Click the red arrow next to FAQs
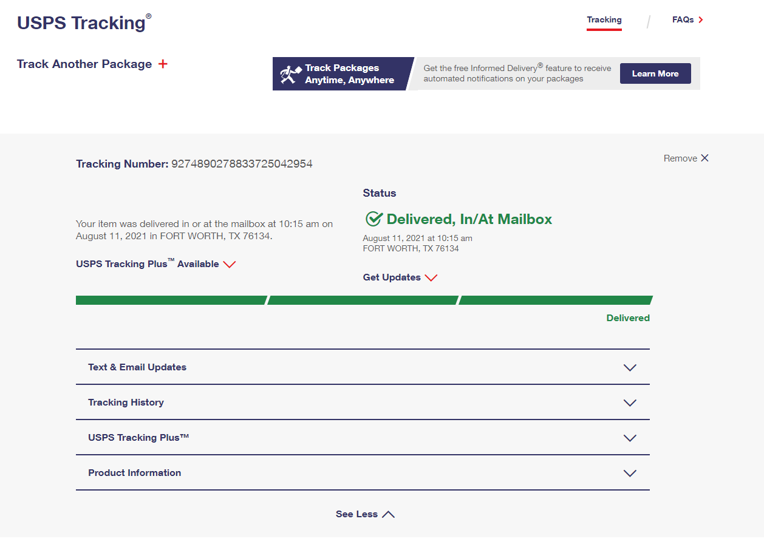 [x=701, y=20]
